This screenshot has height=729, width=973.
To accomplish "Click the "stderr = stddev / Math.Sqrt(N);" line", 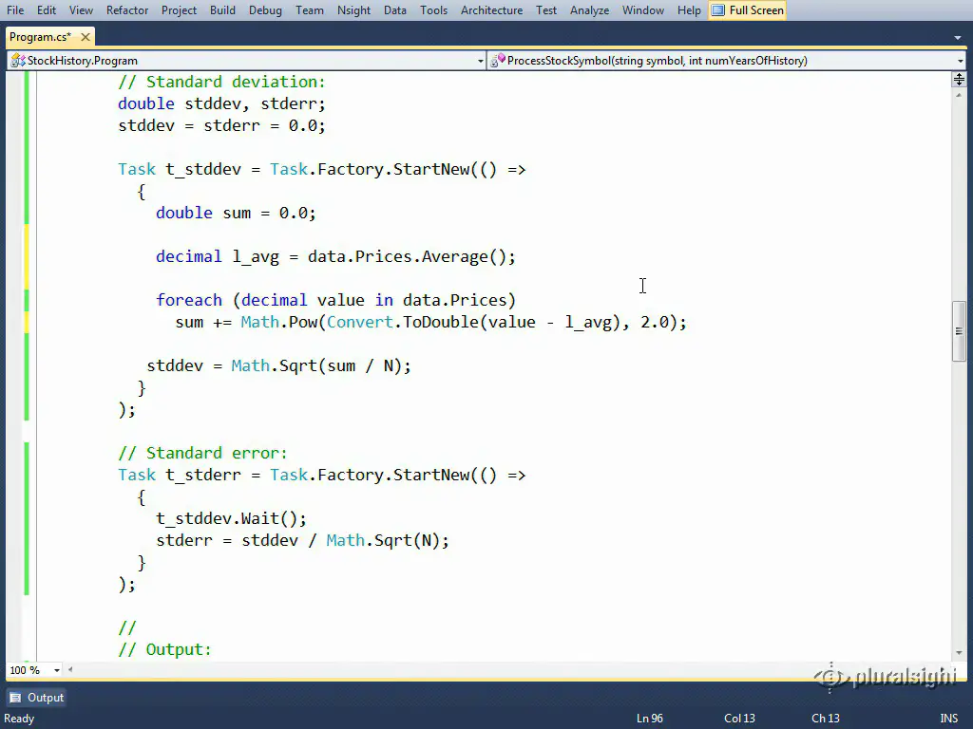I will pos(303,540).
